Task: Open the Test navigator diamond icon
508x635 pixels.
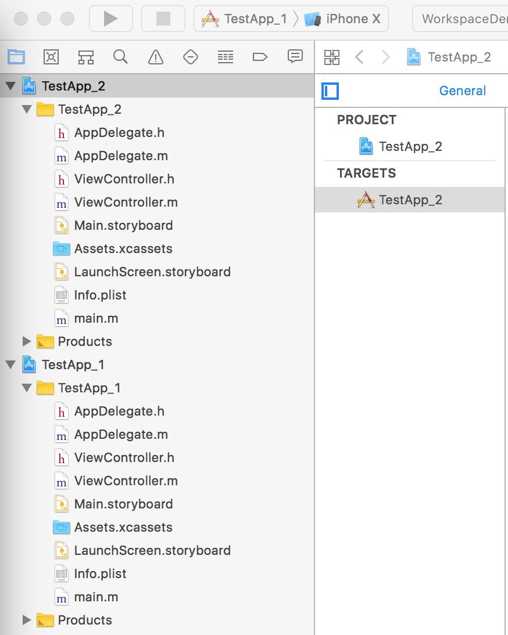Action: tap(191, 57)
